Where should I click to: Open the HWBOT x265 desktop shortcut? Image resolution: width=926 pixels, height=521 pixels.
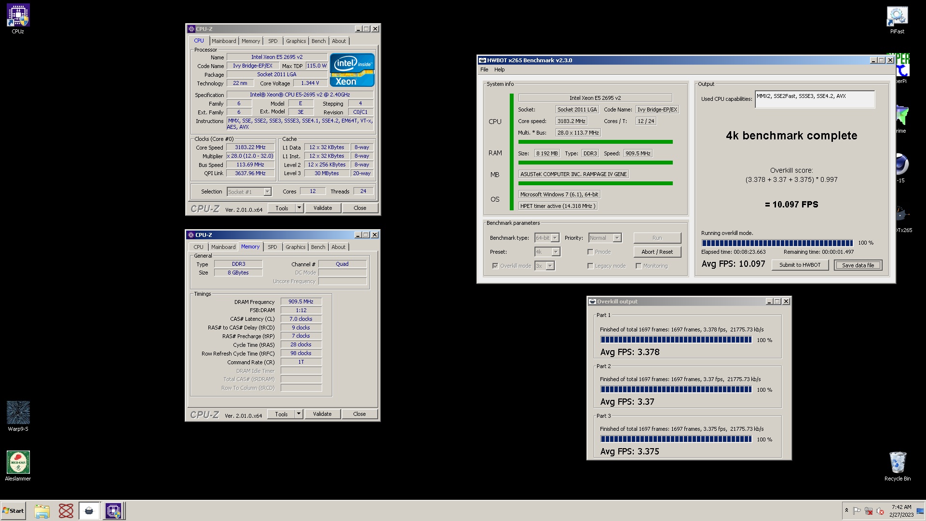tap(903, 218)
